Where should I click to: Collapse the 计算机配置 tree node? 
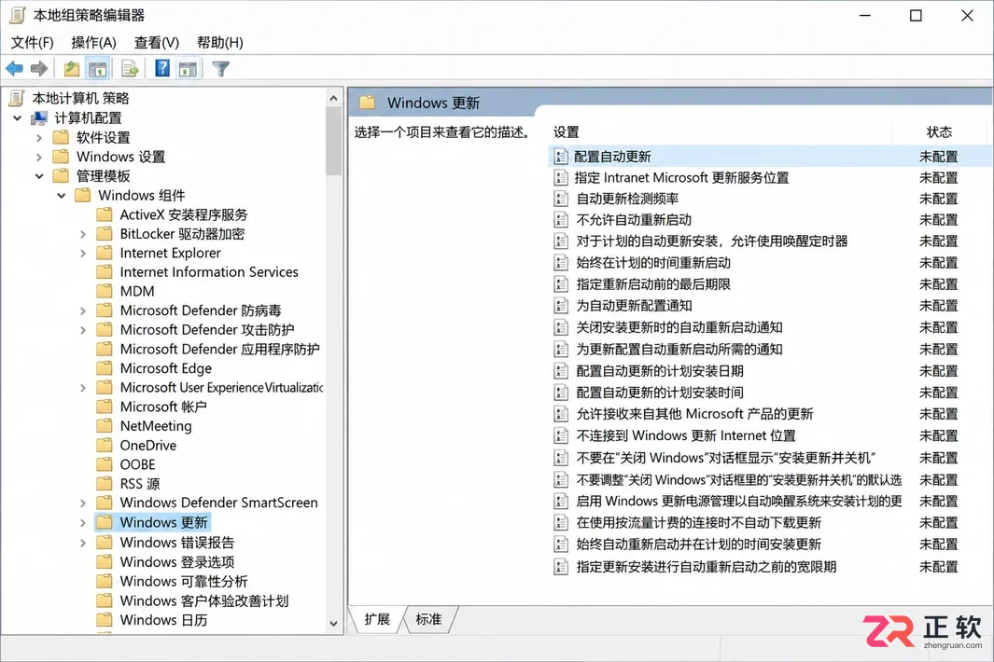pyautogui.click(x=17, y=117)
